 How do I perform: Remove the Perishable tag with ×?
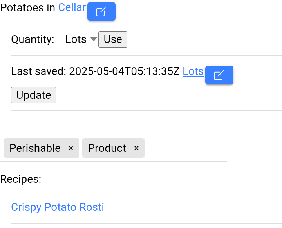point(71,148)
